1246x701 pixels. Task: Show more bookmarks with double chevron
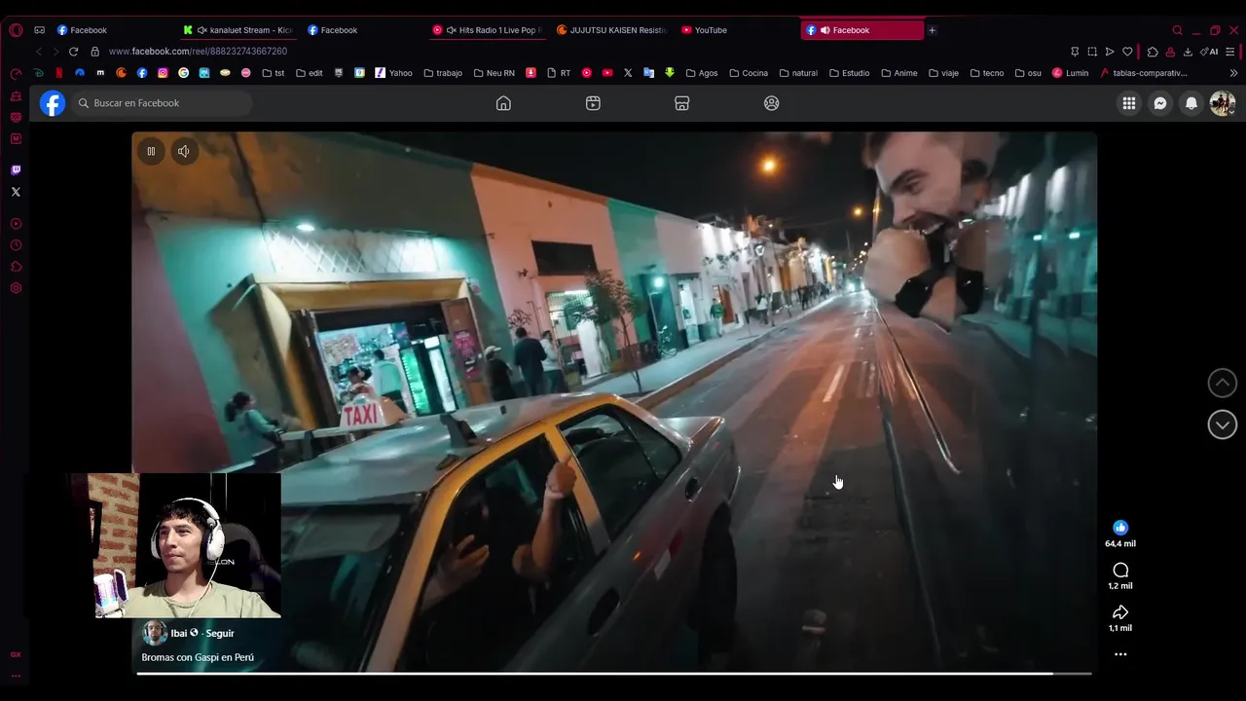(x=1233, y=73)
